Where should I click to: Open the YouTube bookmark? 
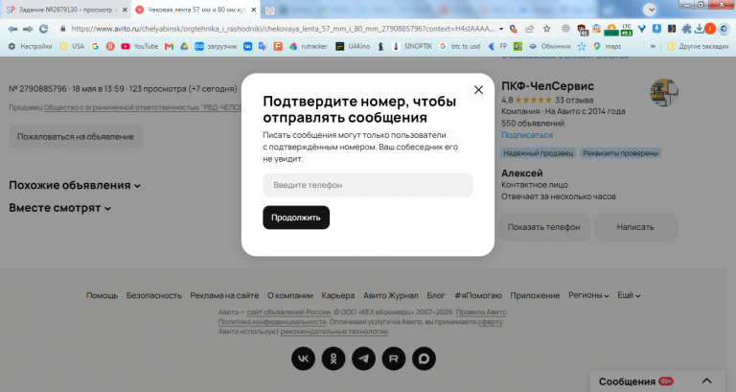(x=139, y=46)
